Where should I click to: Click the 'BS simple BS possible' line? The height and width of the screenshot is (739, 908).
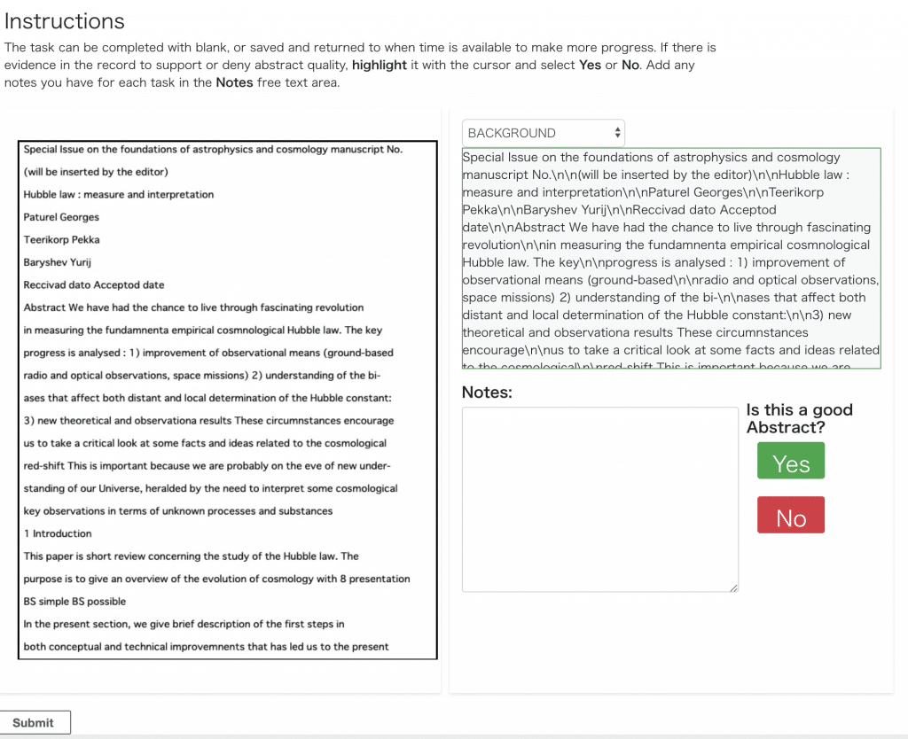tap(74, 602)
